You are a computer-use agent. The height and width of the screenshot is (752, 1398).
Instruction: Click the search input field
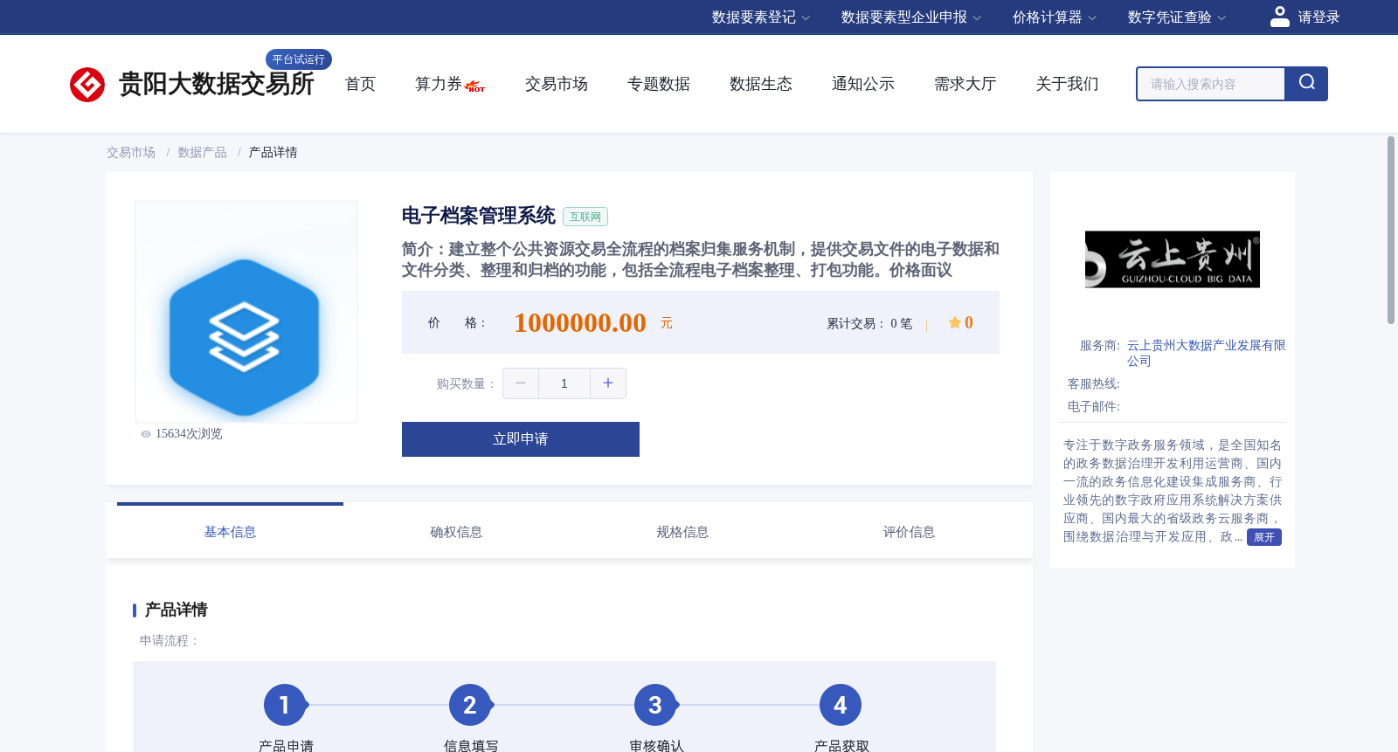click(x=1211, y=84)
